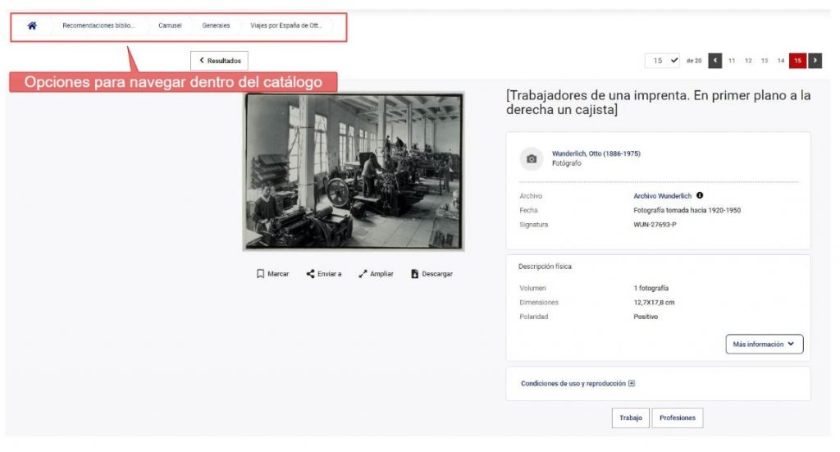Select the 1 fotografía volume value
Image resolution: width=840 pixels, height=452 pixels.
click(x=651, y=288)
